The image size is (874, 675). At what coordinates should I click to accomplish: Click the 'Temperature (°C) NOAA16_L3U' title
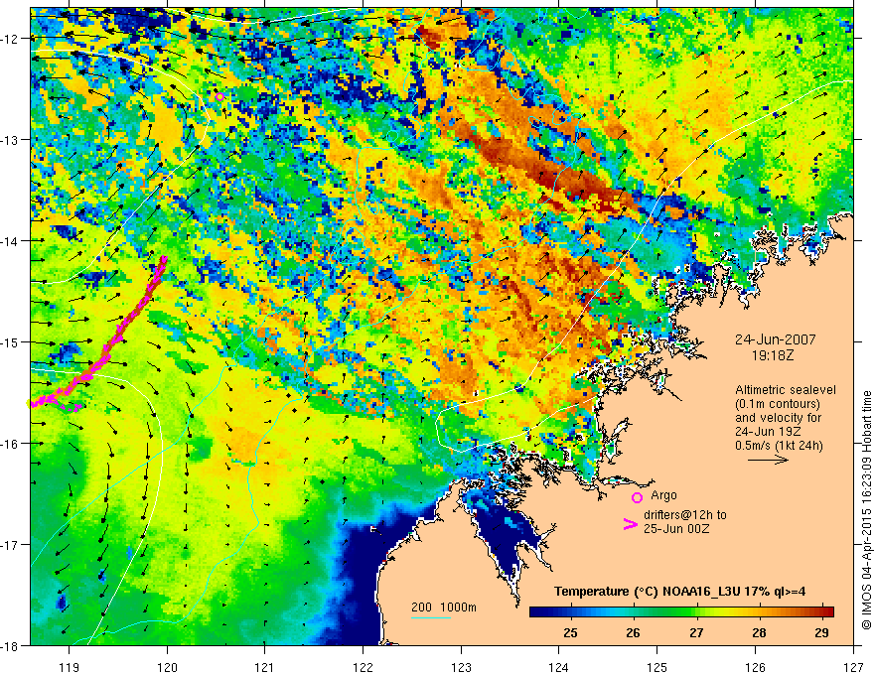648,592
